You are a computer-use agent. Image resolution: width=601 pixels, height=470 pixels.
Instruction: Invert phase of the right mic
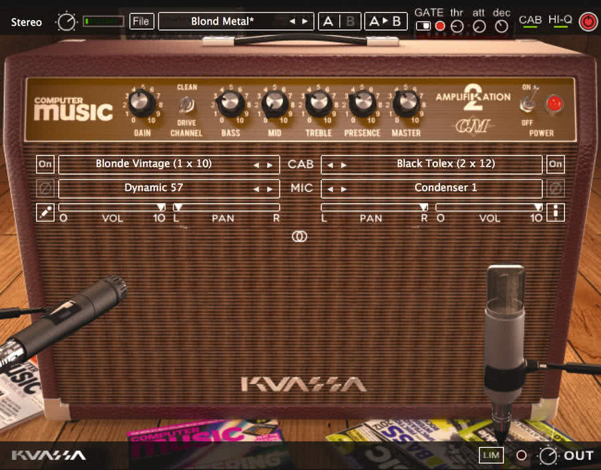(556, 188)
